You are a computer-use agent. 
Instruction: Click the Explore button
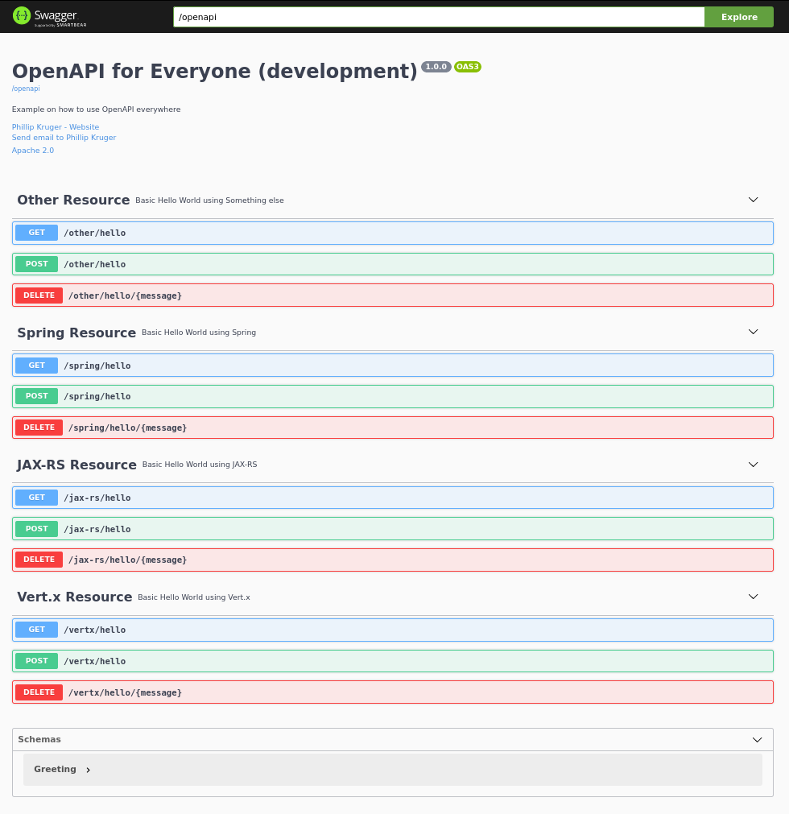point(738,16)
